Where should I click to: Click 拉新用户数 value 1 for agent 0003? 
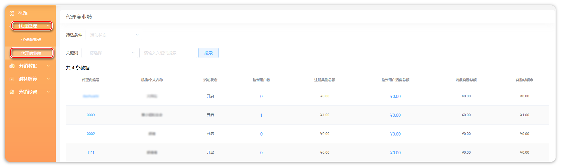(261, 115)
